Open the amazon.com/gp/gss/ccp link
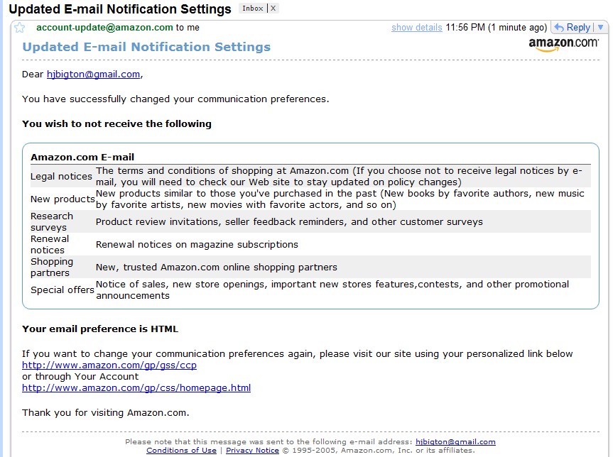The image size is (613, 457). (x=109, y=365)
